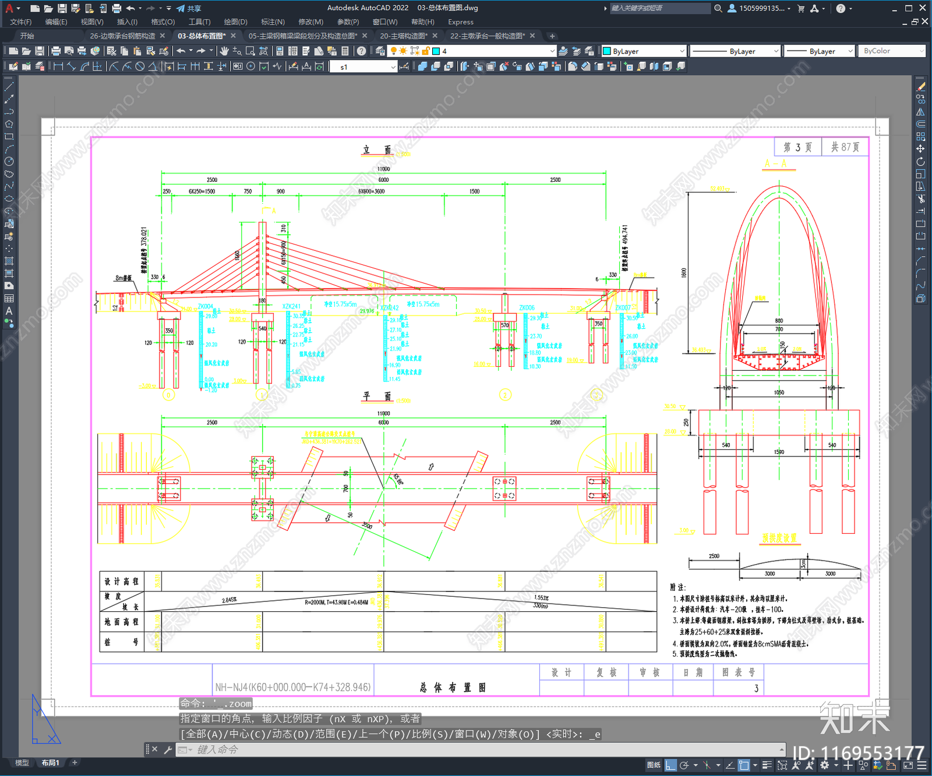Open the 标注(N) menu
Screen dimensions: 932x776
[273, 22]
